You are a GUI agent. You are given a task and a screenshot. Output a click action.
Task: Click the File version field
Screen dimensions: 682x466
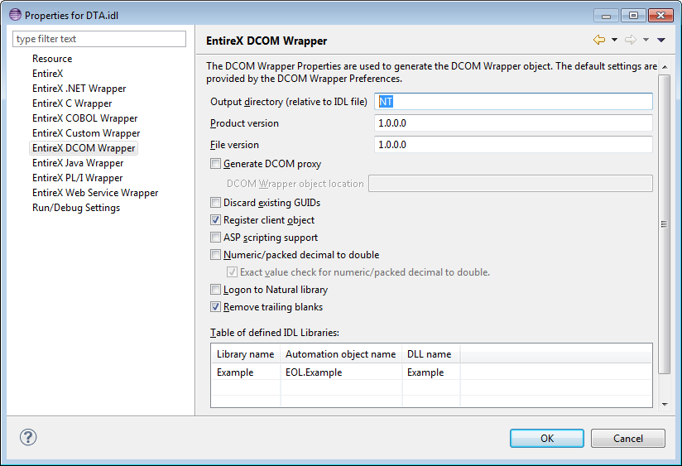pos(513,145)
